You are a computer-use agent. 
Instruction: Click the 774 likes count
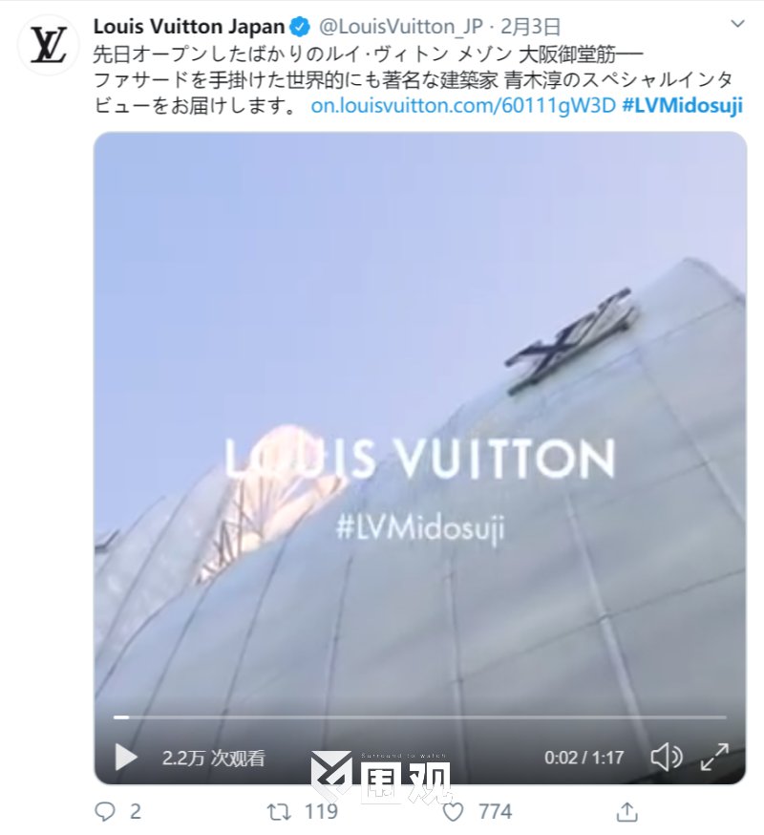495,811
